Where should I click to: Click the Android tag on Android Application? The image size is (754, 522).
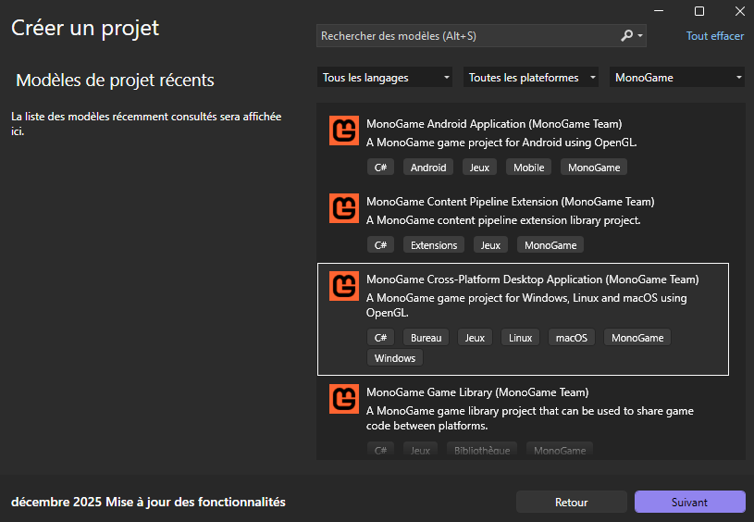(x=428, y=168)
